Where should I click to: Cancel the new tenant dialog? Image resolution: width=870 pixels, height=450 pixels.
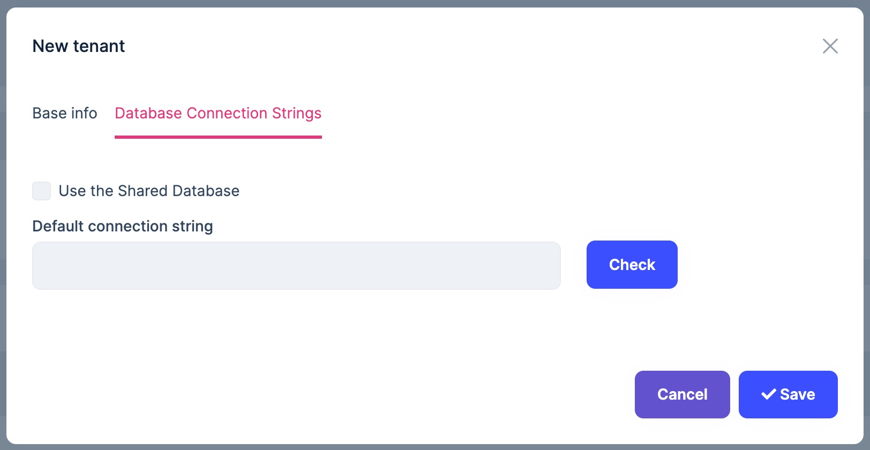coord(682,394)
